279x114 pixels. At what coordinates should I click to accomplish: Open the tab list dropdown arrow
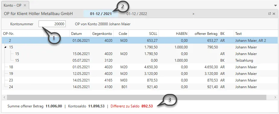coord(276,5)
